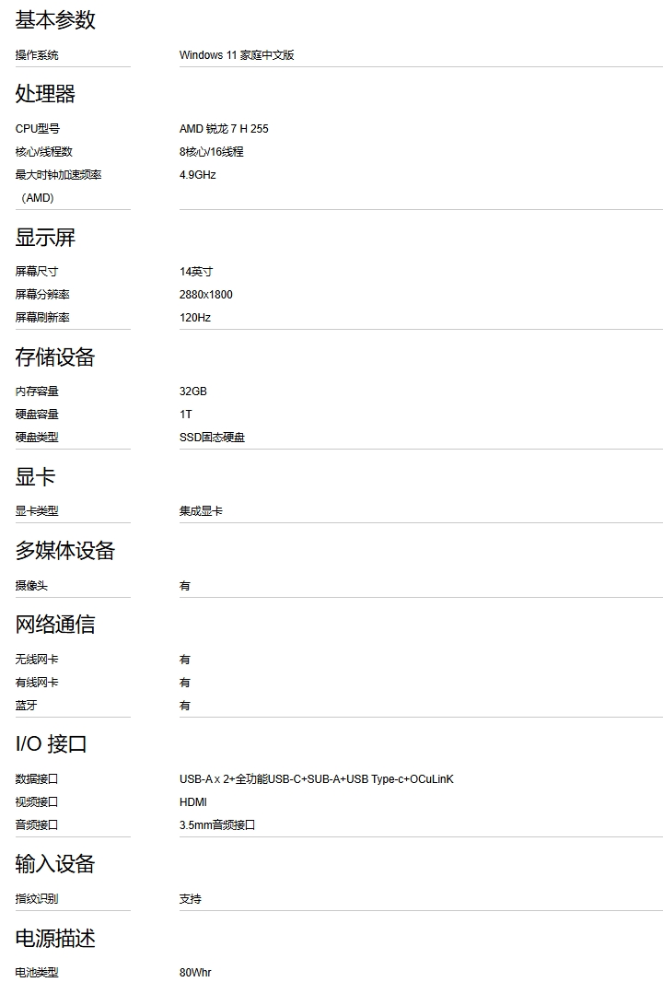This screenshot has width=663, height=982.
Task: Select the 硬盘类型 label
Action: pyautogui.click(x=37, y=438)
